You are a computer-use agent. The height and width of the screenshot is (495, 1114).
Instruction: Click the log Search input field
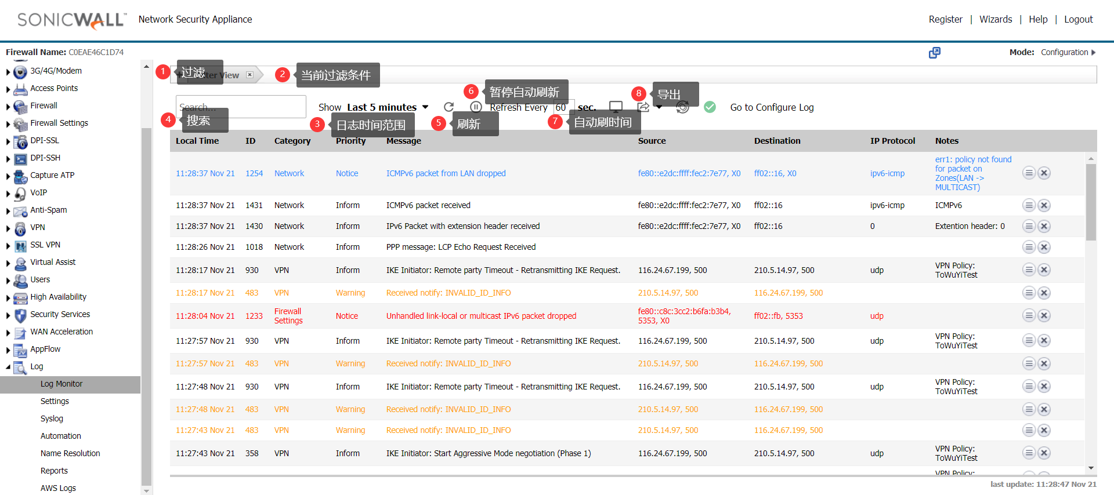(x=241, y=107)
